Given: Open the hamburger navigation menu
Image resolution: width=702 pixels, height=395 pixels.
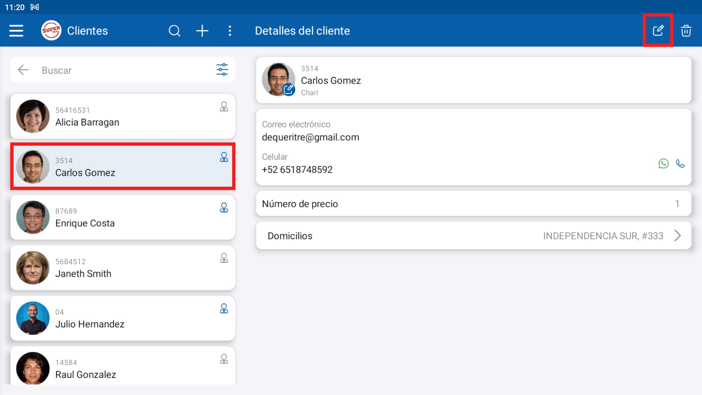Looking at the screenshot, I should 16,31.
